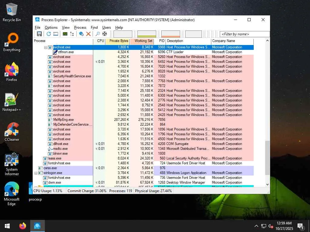Open CCleaner desktop shortcut

coord(12,132)
